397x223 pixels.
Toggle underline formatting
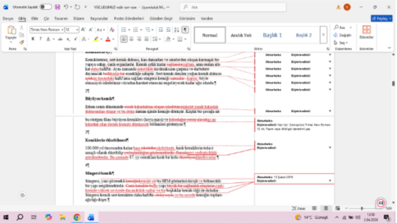(x=48, y=39)
